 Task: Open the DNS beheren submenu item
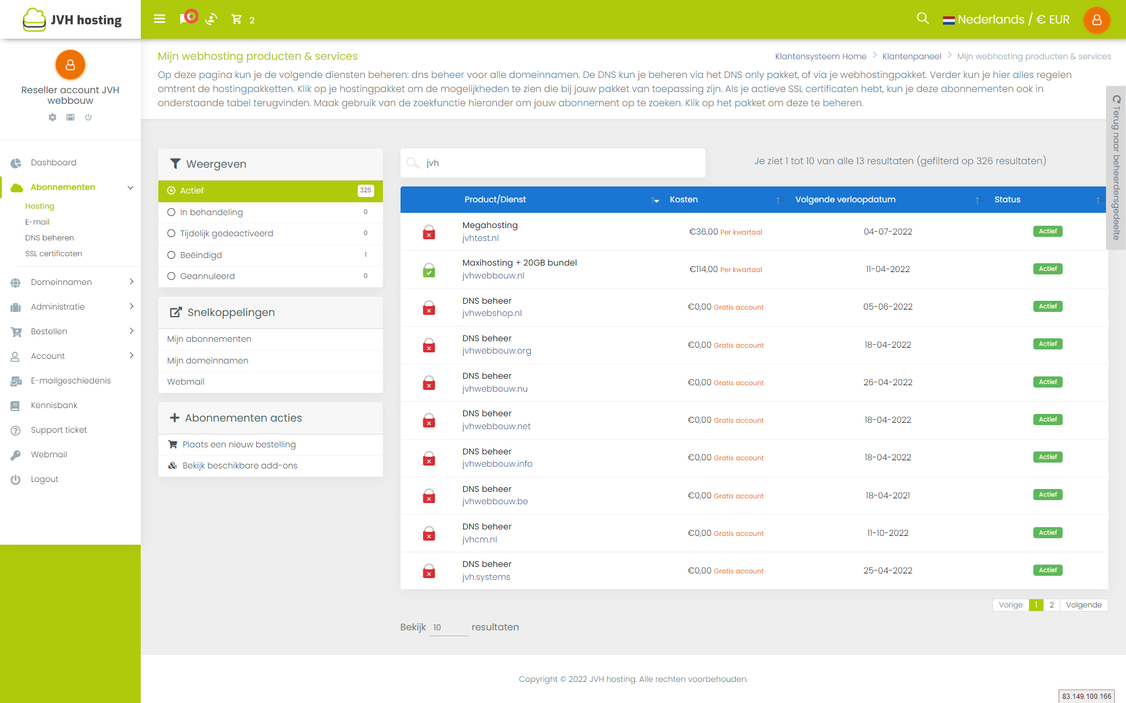point(49,237)
